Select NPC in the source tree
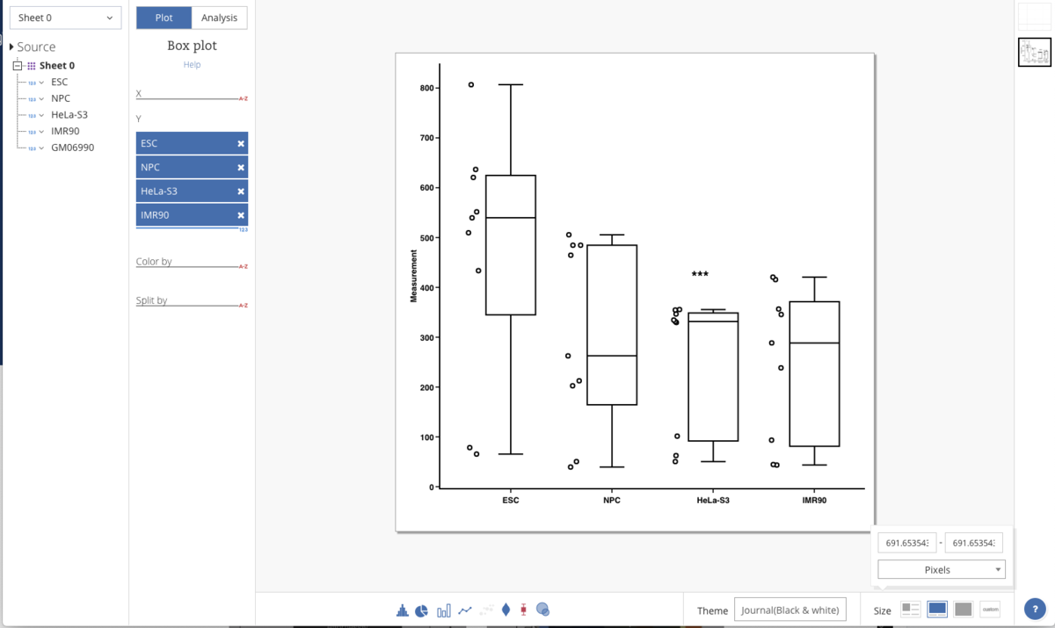This screenshot has height=628, width=1055. tap(61, 98)
